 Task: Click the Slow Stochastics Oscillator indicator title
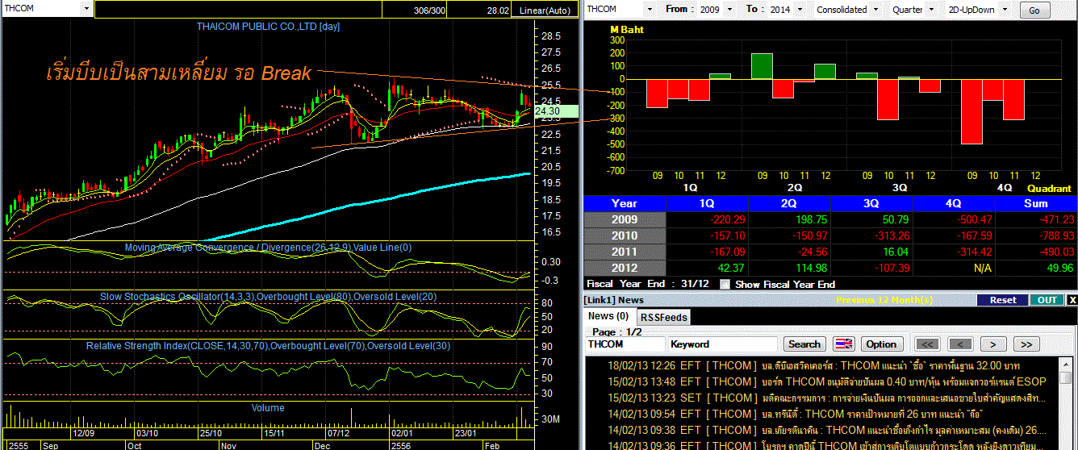pyautogui.click(x=268, y=297)
